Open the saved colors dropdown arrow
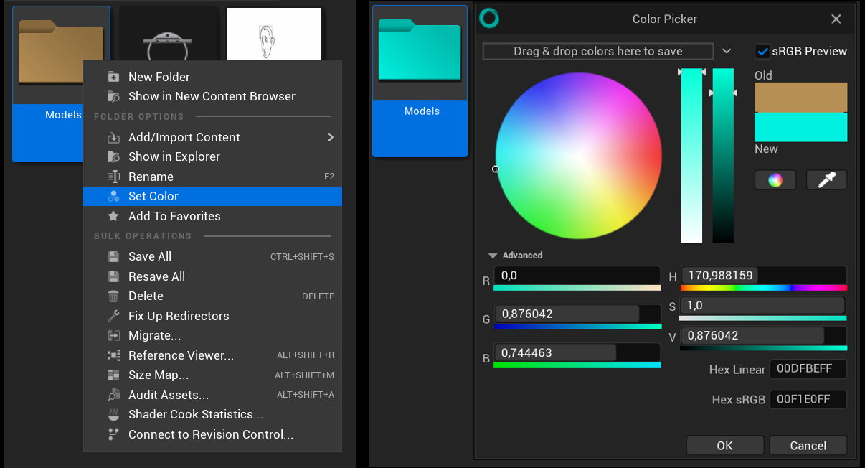The height and width of the screenshot is (468, 865). point(727,51)
